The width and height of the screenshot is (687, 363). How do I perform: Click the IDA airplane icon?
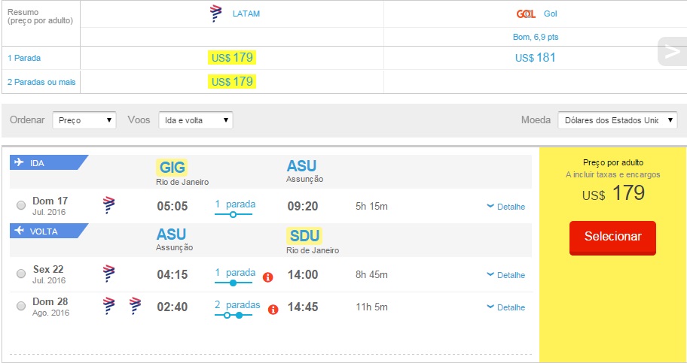(x=17, y=162)
